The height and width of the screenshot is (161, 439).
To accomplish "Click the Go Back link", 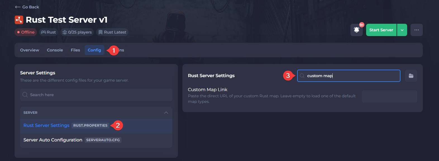I will pyautogui.click(x=30, y=7).
